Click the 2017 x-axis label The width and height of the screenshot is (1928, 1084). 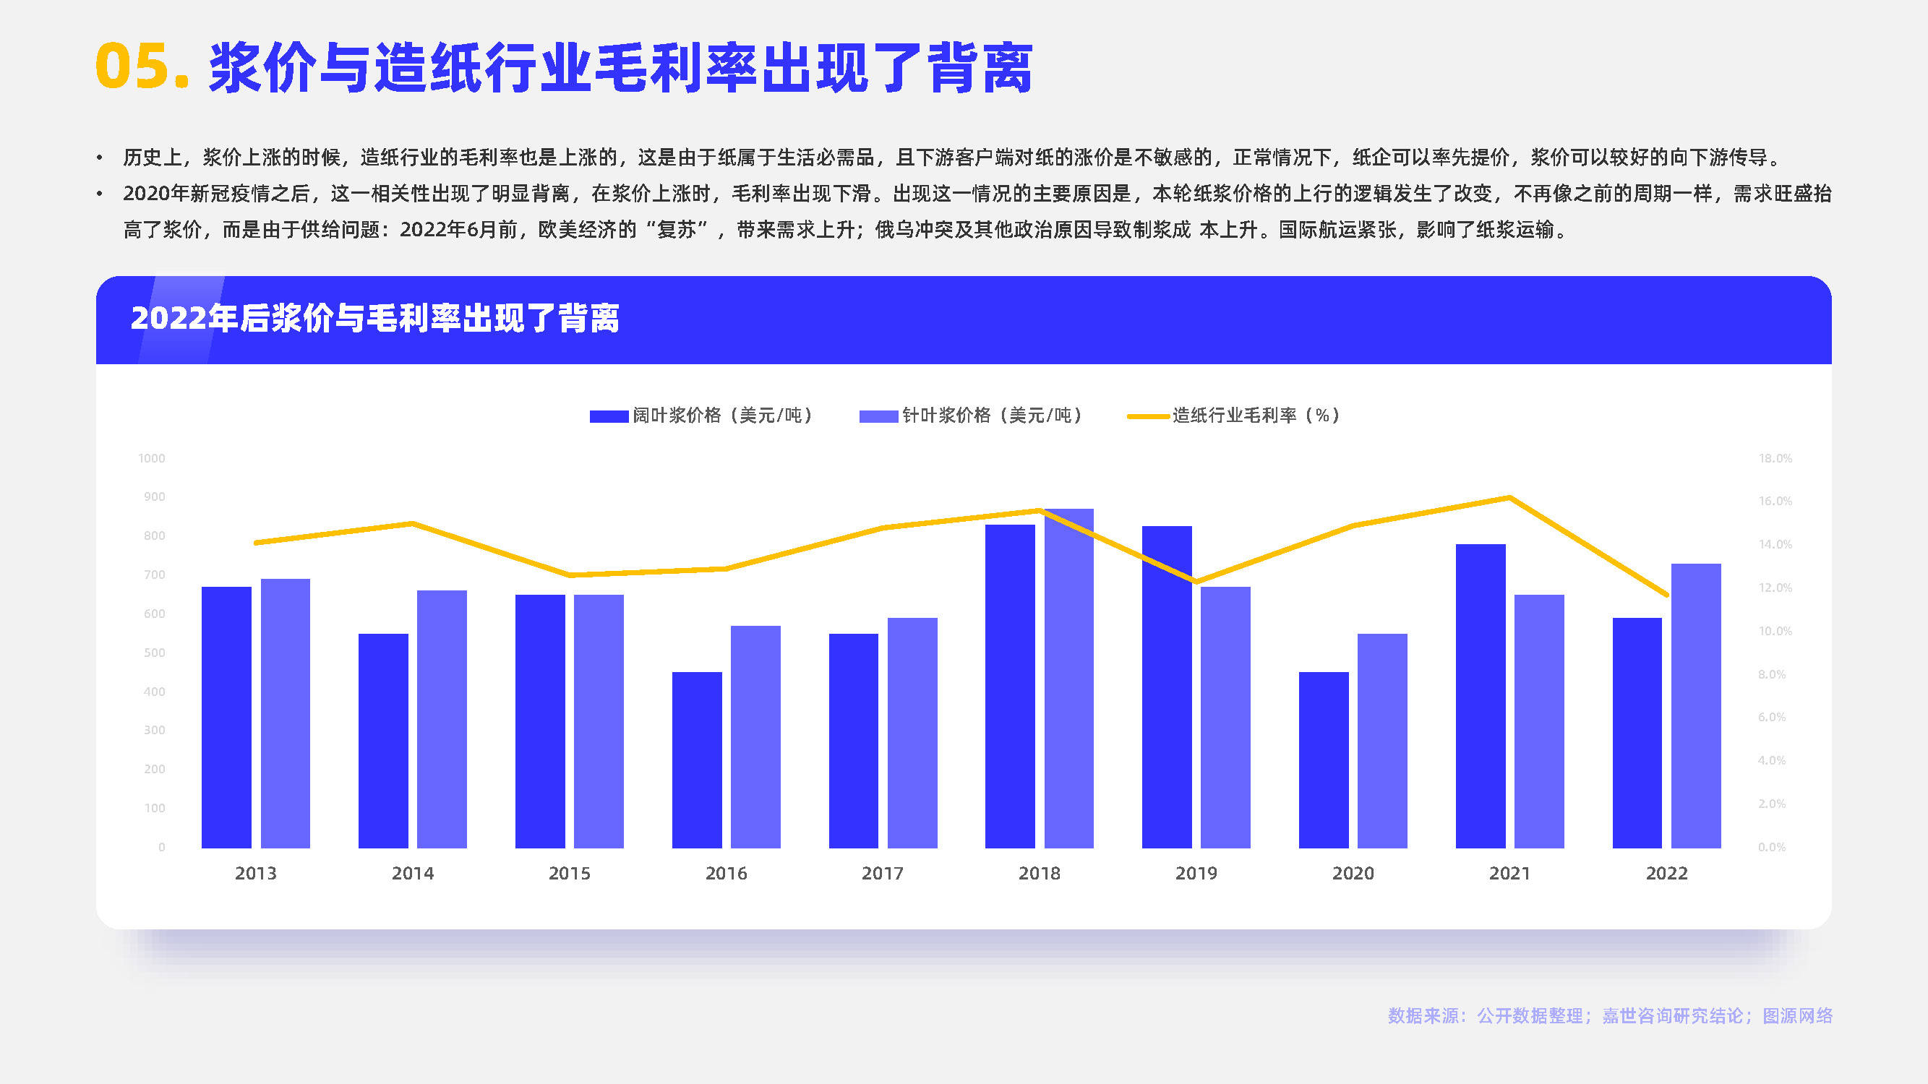[x=883, y=873]
